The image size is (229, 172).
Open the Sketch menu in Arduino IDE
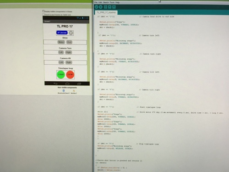pos(106,2)
